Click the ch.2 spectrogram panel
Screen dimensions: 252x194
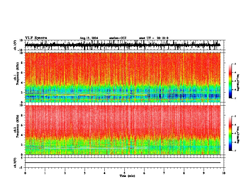[x=122, y=130]
